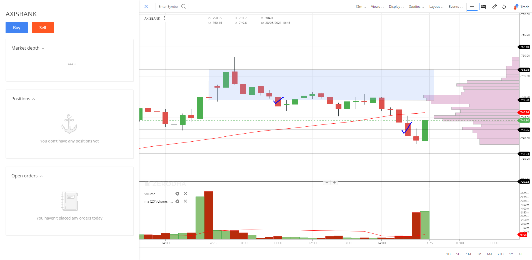
Task: Click the red 746.24 moving average label
Action: (524, 112)
